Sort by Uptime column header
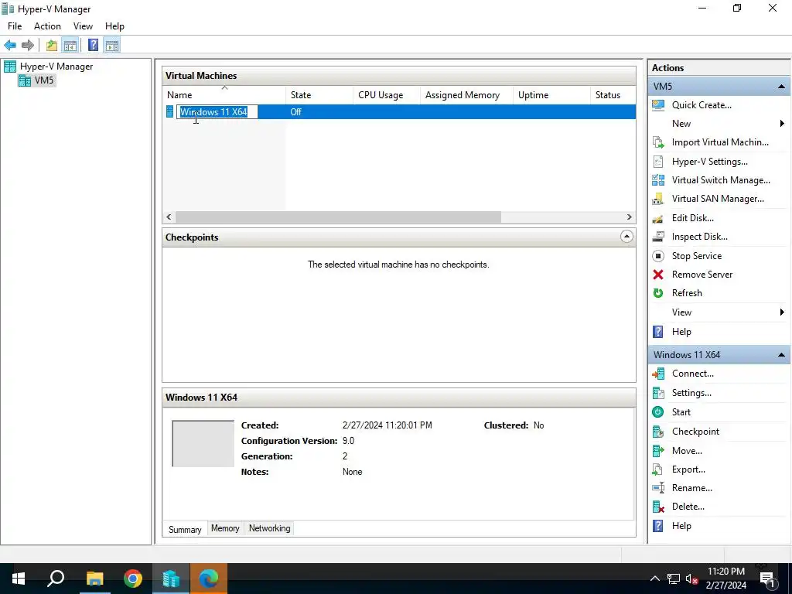Viewport: 792px width, 594px height. [x=551, y=95]
